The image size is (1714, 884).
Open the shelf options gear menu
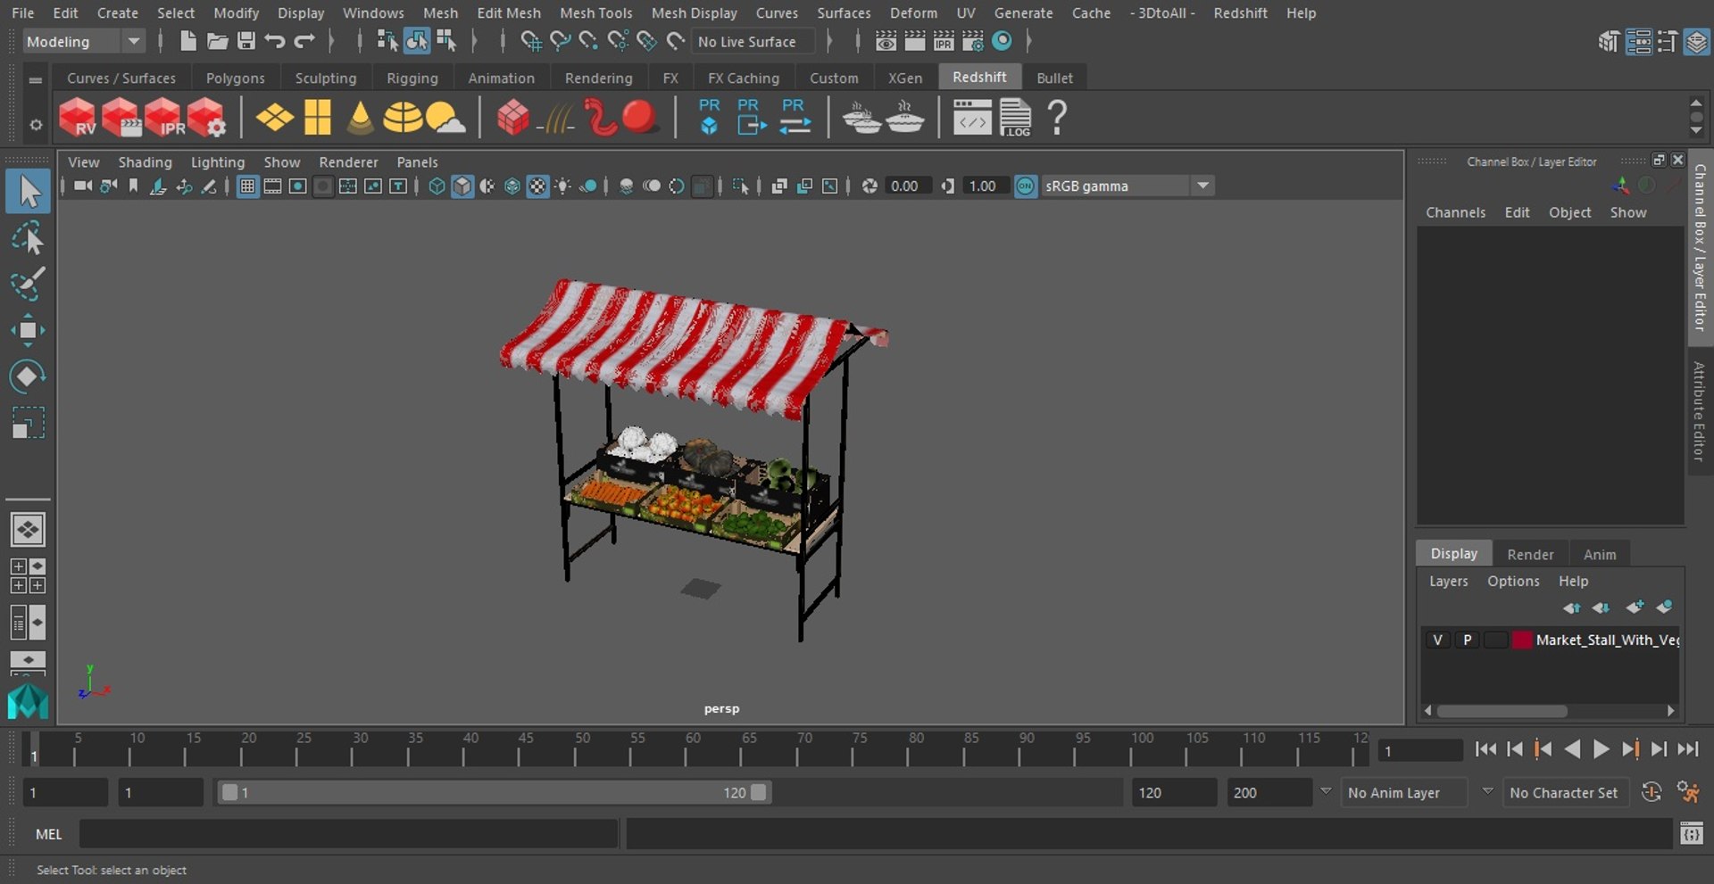tap(36, 125)
